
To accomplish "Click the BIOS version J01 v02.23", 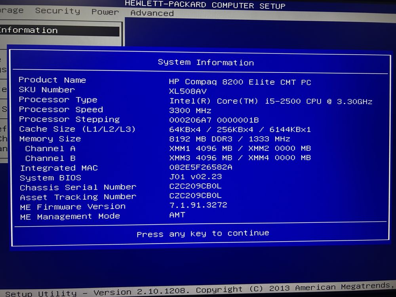I will 196,176.
